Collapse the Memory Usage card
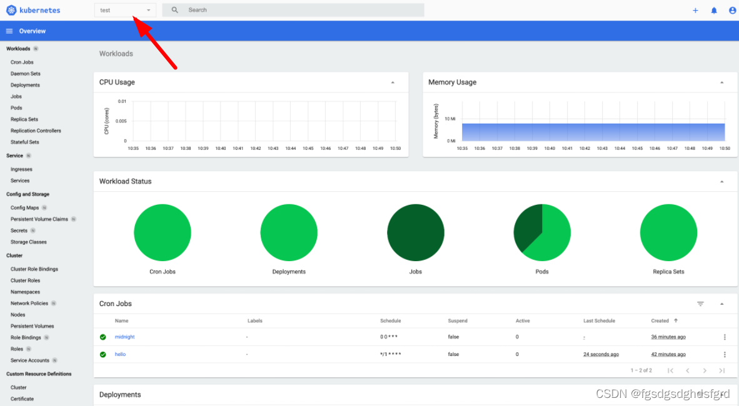The height and width of the screenshot is (406, 739). [721, 82]
